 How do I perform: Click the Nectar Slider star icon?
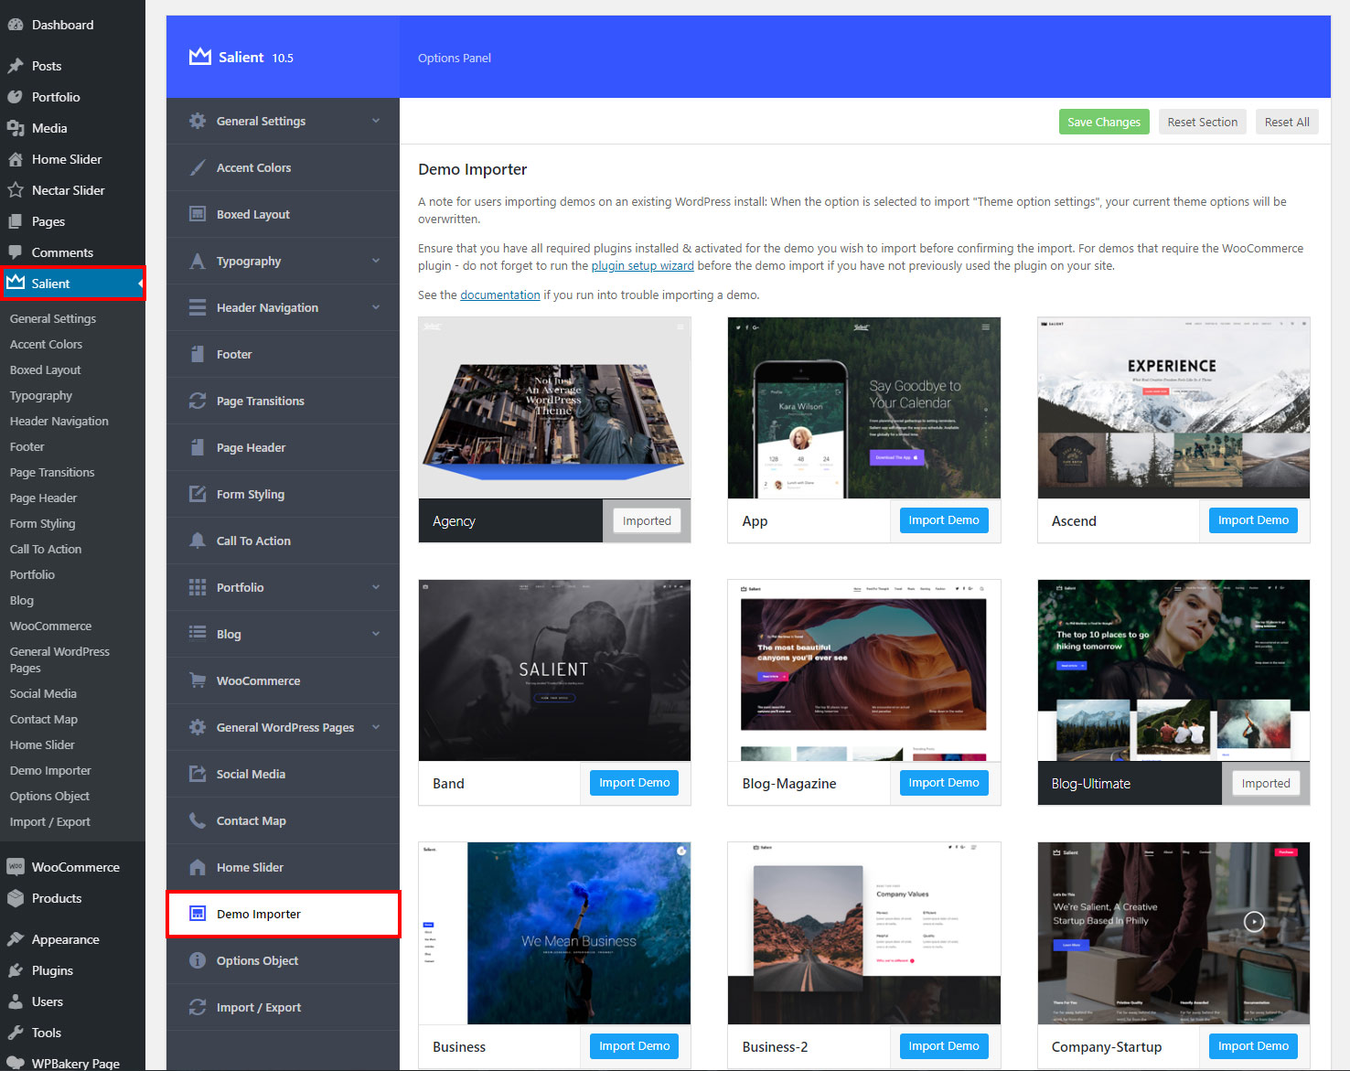(16, 190)
